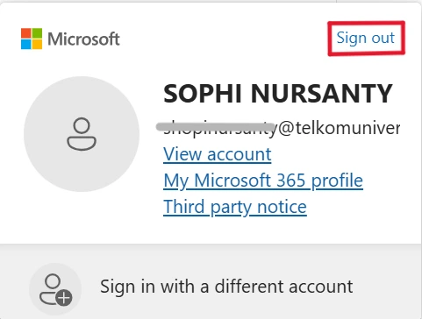Image resolution: width=422 pixels, height=319 pixels.
Task: Click the Sign out link
Action: pos(366,38)
